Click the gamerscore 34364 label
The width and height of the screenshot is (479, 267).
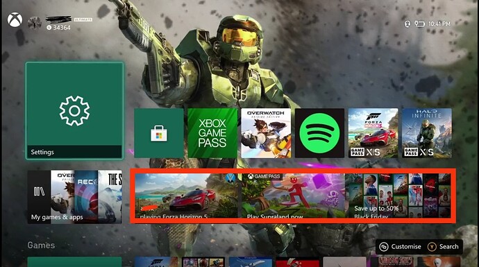pos(58,28)
